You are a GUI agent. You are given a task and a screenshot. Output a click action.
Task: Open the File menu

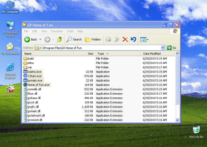[26, 31]
